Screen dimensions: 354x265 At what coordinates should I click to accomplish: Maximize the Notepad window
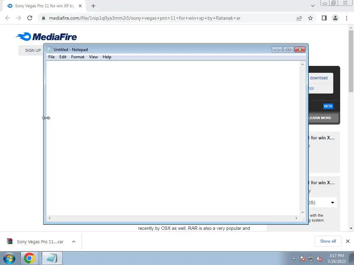tap(288, 50)
